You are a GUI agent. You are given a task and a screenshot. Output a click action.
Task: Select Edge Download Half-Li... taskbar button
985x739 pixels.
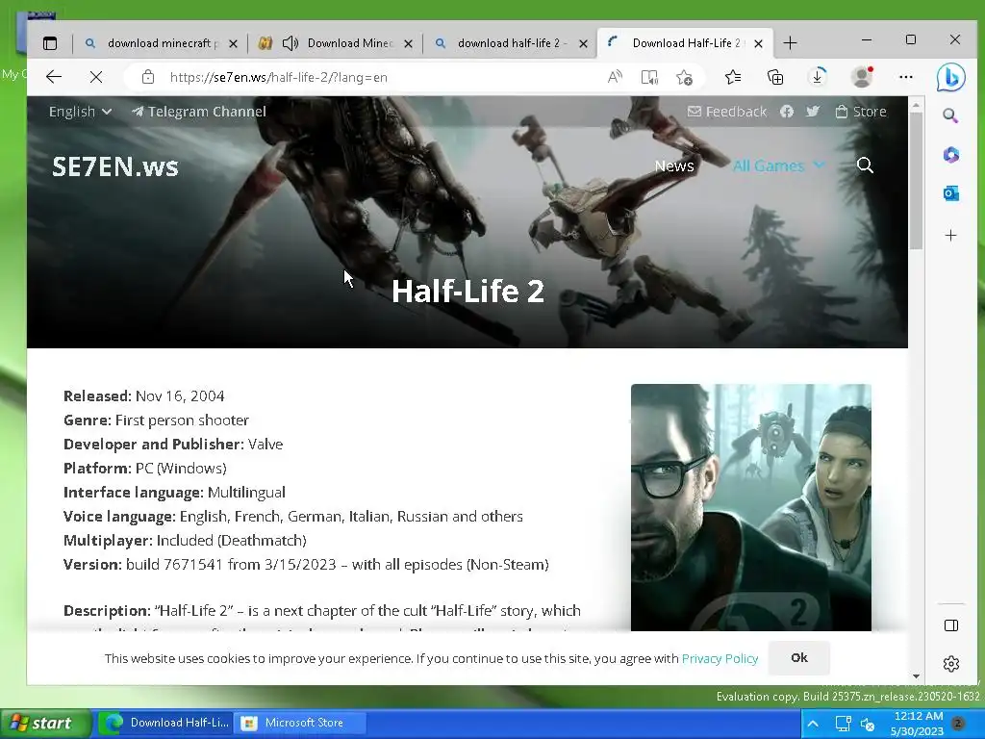pyautogui.click(x=164, y=724)
